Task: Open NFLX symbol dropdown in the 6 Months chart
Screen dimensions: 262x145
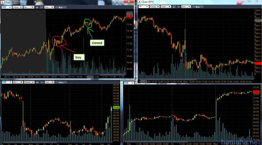Action: [x=7, y=82]
